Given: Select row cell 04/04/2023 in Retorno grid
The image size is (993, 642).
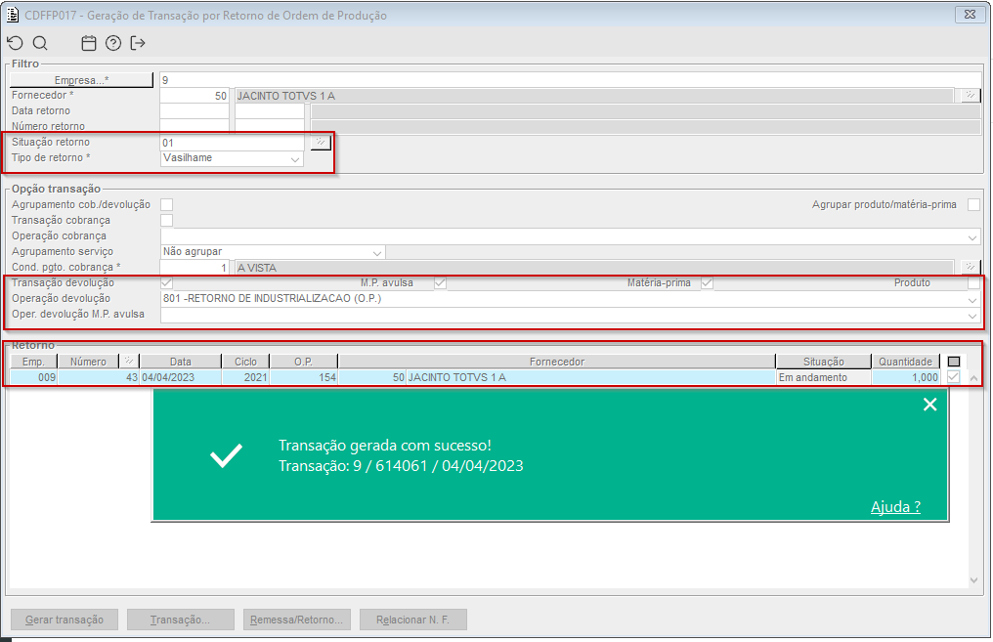Looking at the screenshot, I should [181, 377].
